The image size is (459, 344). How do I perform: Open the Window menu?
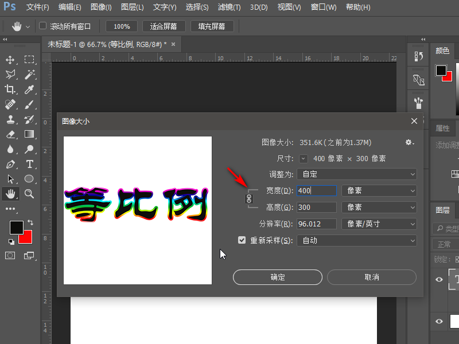pyautogui.click(x=324, y=7)
